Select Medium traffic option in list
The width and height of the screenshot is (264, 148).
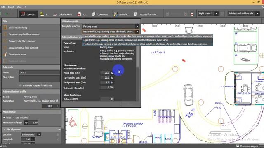[148, 44]
